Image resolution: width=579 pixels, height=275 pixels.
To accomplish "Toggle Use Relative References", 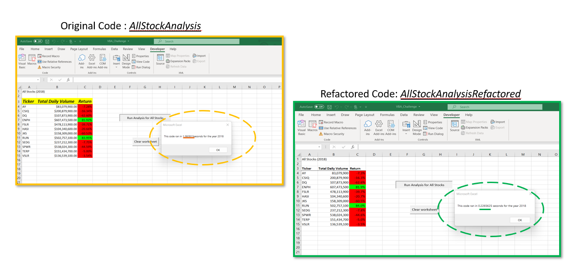I will click(x=57, y=61).
